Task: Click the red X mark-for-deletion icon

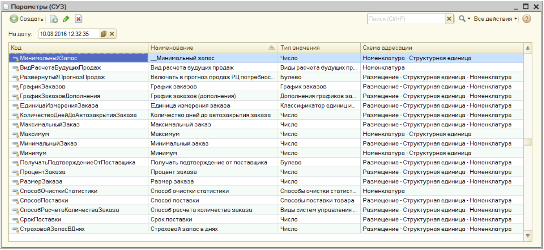Action: [78, 19]
